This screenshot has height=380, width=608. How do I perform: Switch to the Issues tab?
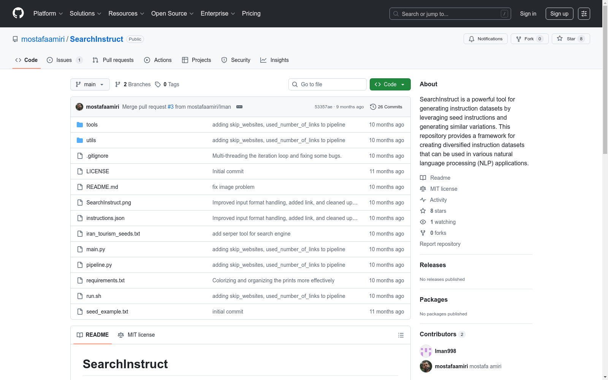65,60
